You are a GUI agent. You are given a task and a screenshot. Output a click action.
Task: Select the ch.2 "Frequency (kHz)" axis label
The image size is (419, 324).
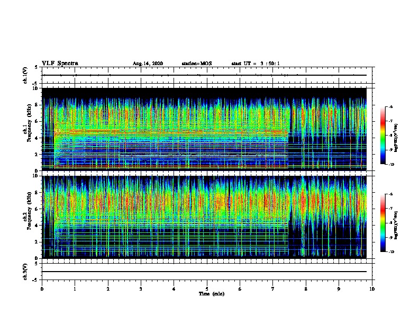point(29,211)
